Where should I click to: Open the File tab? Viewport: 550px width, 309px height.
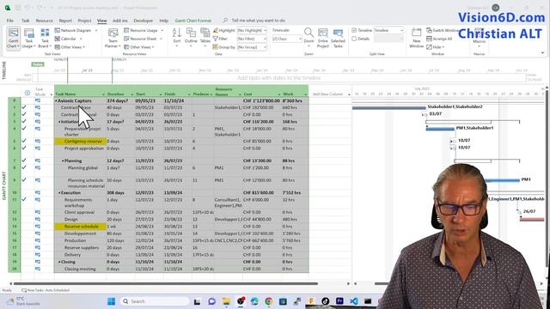coord(9,21)
